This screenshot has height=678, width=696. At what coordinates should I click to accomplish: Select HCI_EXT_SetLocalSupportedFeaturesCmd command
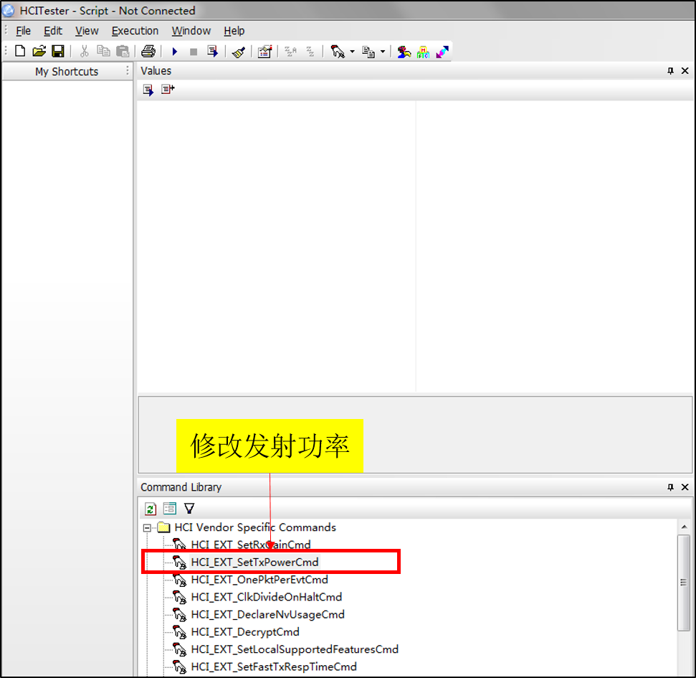coord(295,649)
